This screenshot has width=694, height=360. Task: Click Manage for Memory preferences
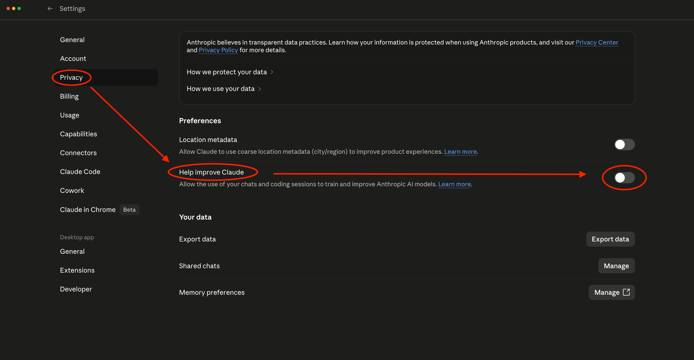(612, 293)
